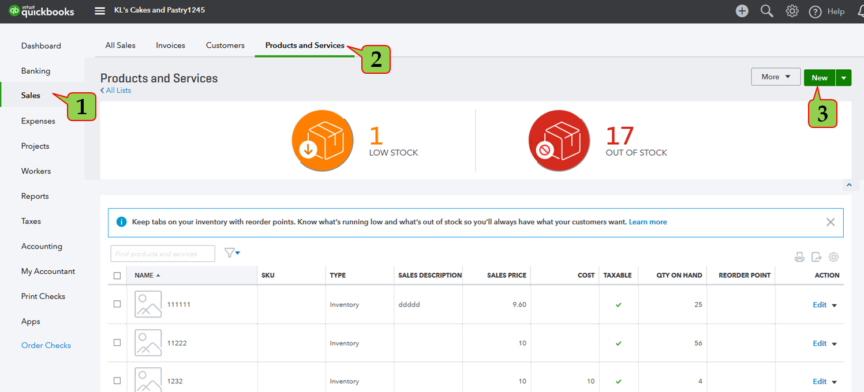Print the products list
The height and width of the screenshot is (392, 864).
[x=799, y=257]
